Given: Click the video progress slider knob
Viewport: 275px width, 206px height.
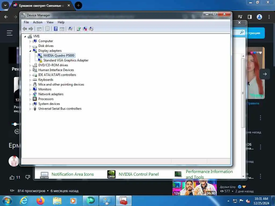Looking at the screenshot, I should coord(15,124).
